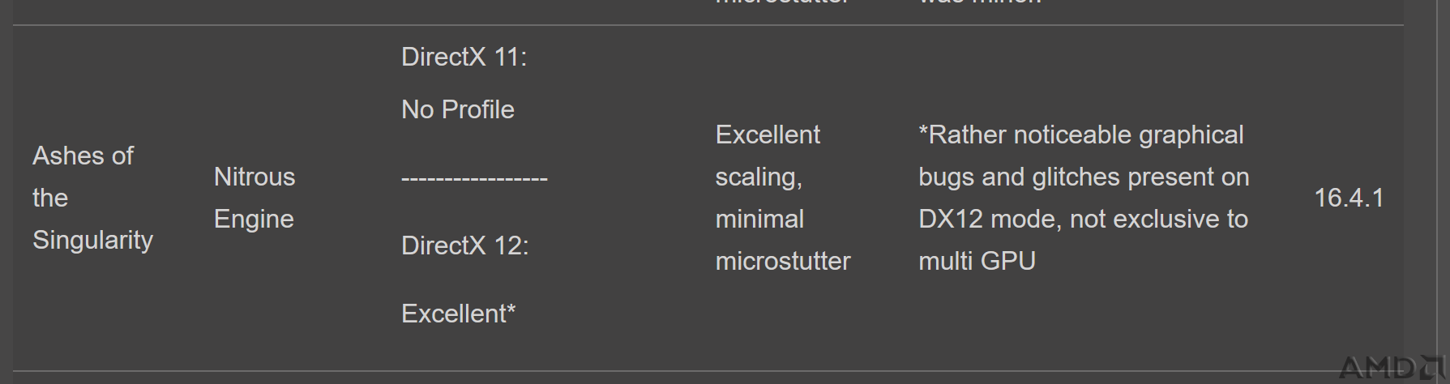Click the "DX12 mode, not exclusive to" line

tap(1083, 220)
